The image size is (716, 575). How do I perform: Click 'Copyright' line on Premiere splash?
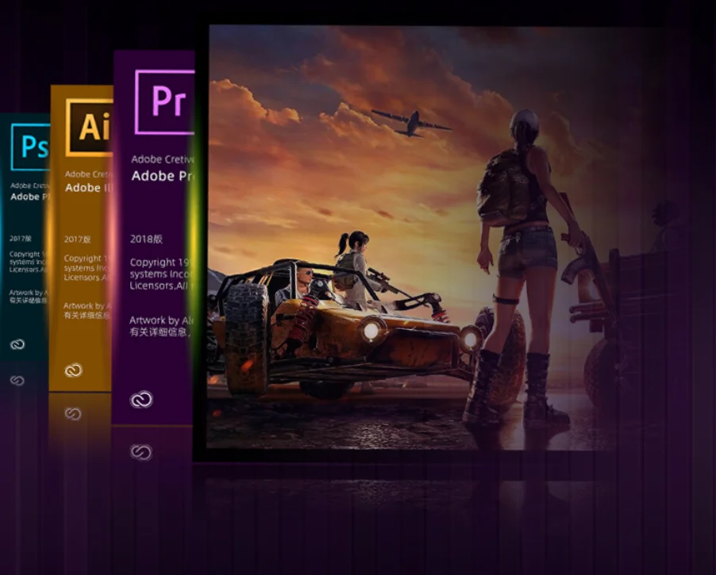tap(162, 263)
